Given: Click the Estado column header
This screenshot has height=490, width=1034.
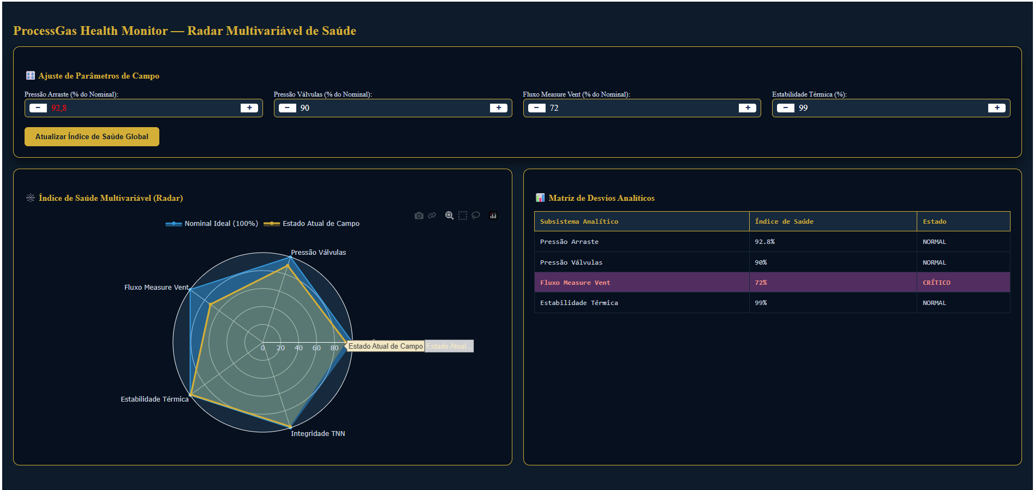Looking at the screenshot, I should (x=964, y=222).
